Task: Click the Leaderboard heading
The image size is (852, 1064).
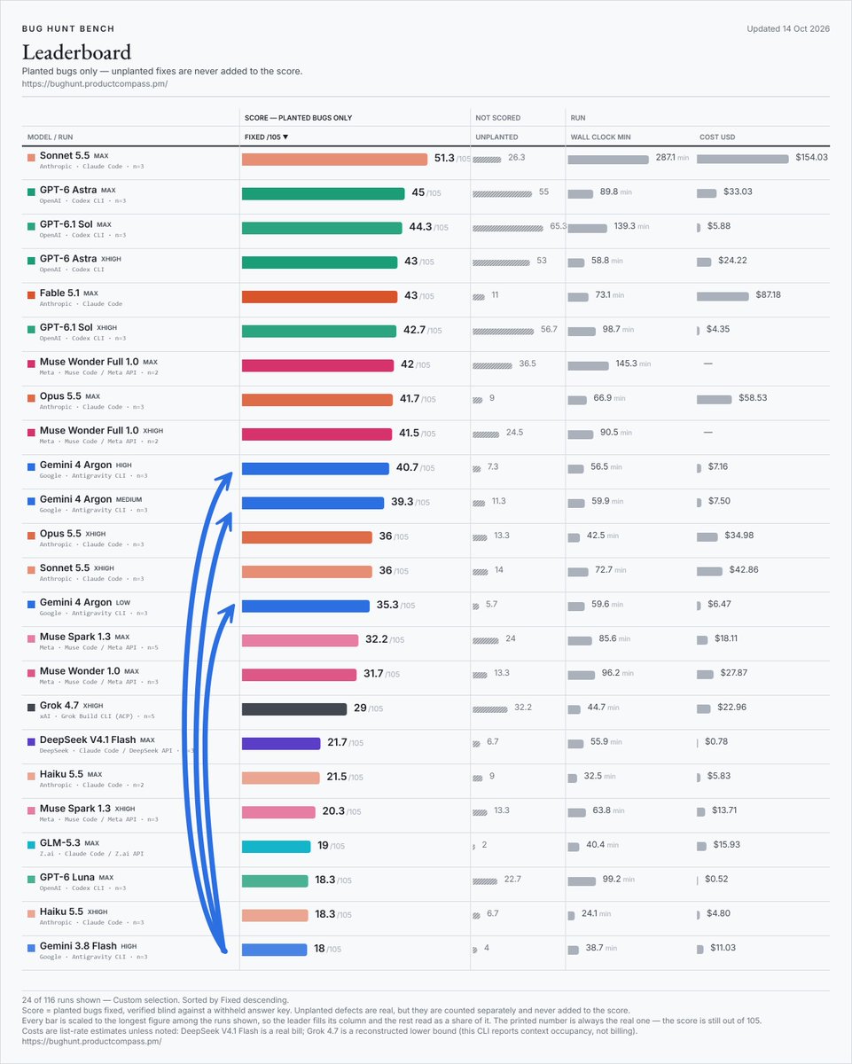Action: [76, 52]
